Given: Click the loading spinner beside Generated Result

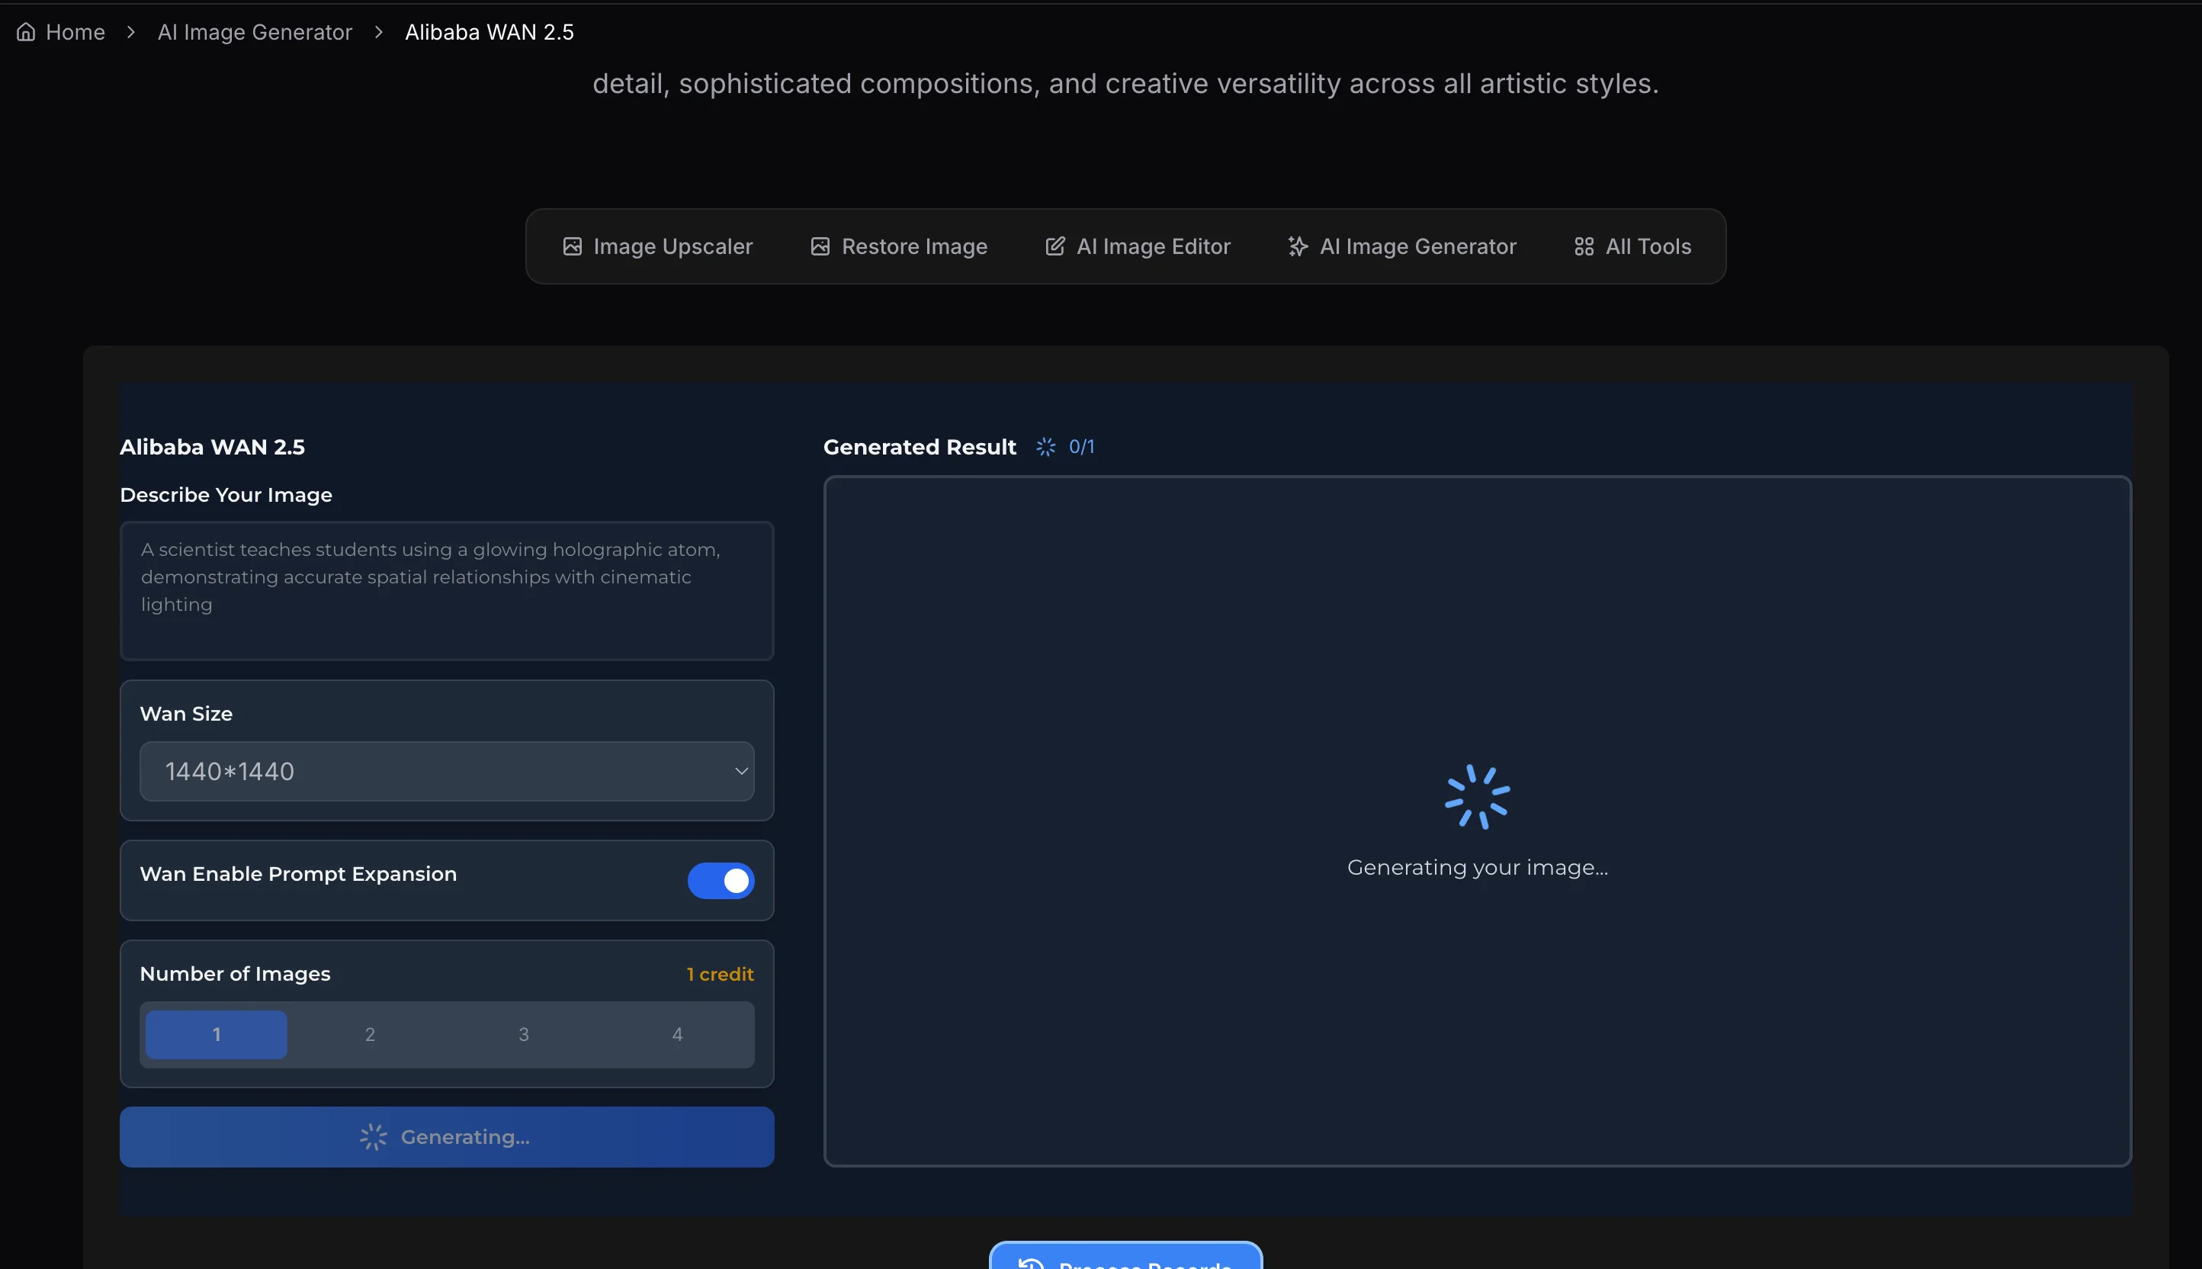Looking at the screenshot, I should tap(1045, 446).
